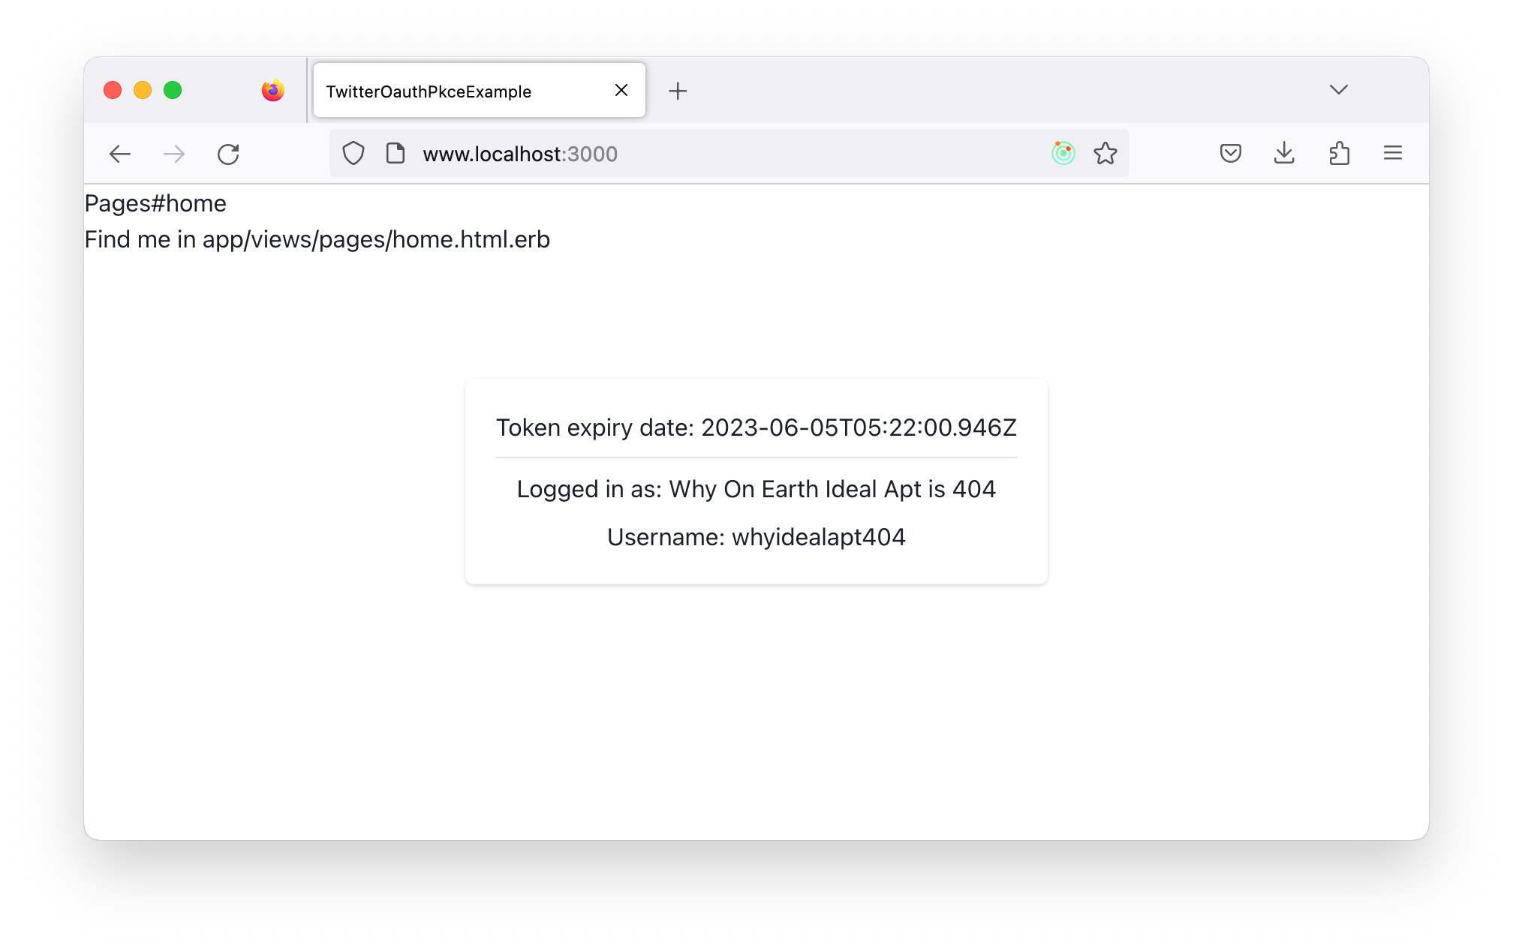Expand the list all tabs chevron

pos(1339,90)
